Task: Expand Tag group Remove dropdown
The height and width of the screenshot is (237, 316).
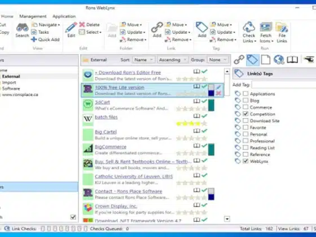Action: (223, 39)
